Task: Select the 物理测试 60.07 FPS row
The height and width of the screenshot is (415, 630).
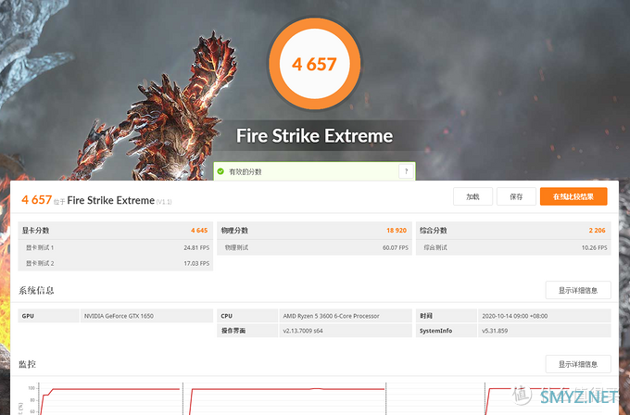Action: pos(314,247)
